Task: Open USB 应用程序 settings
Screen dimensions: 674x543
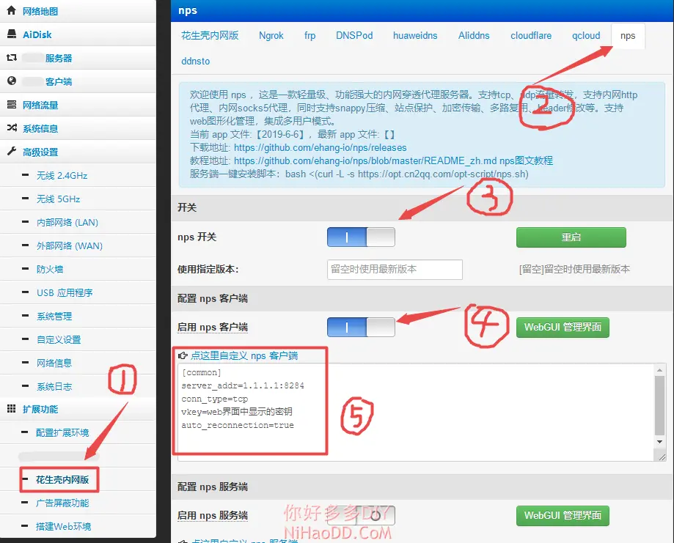Action: pyautogui.click(x=65, y=292)
